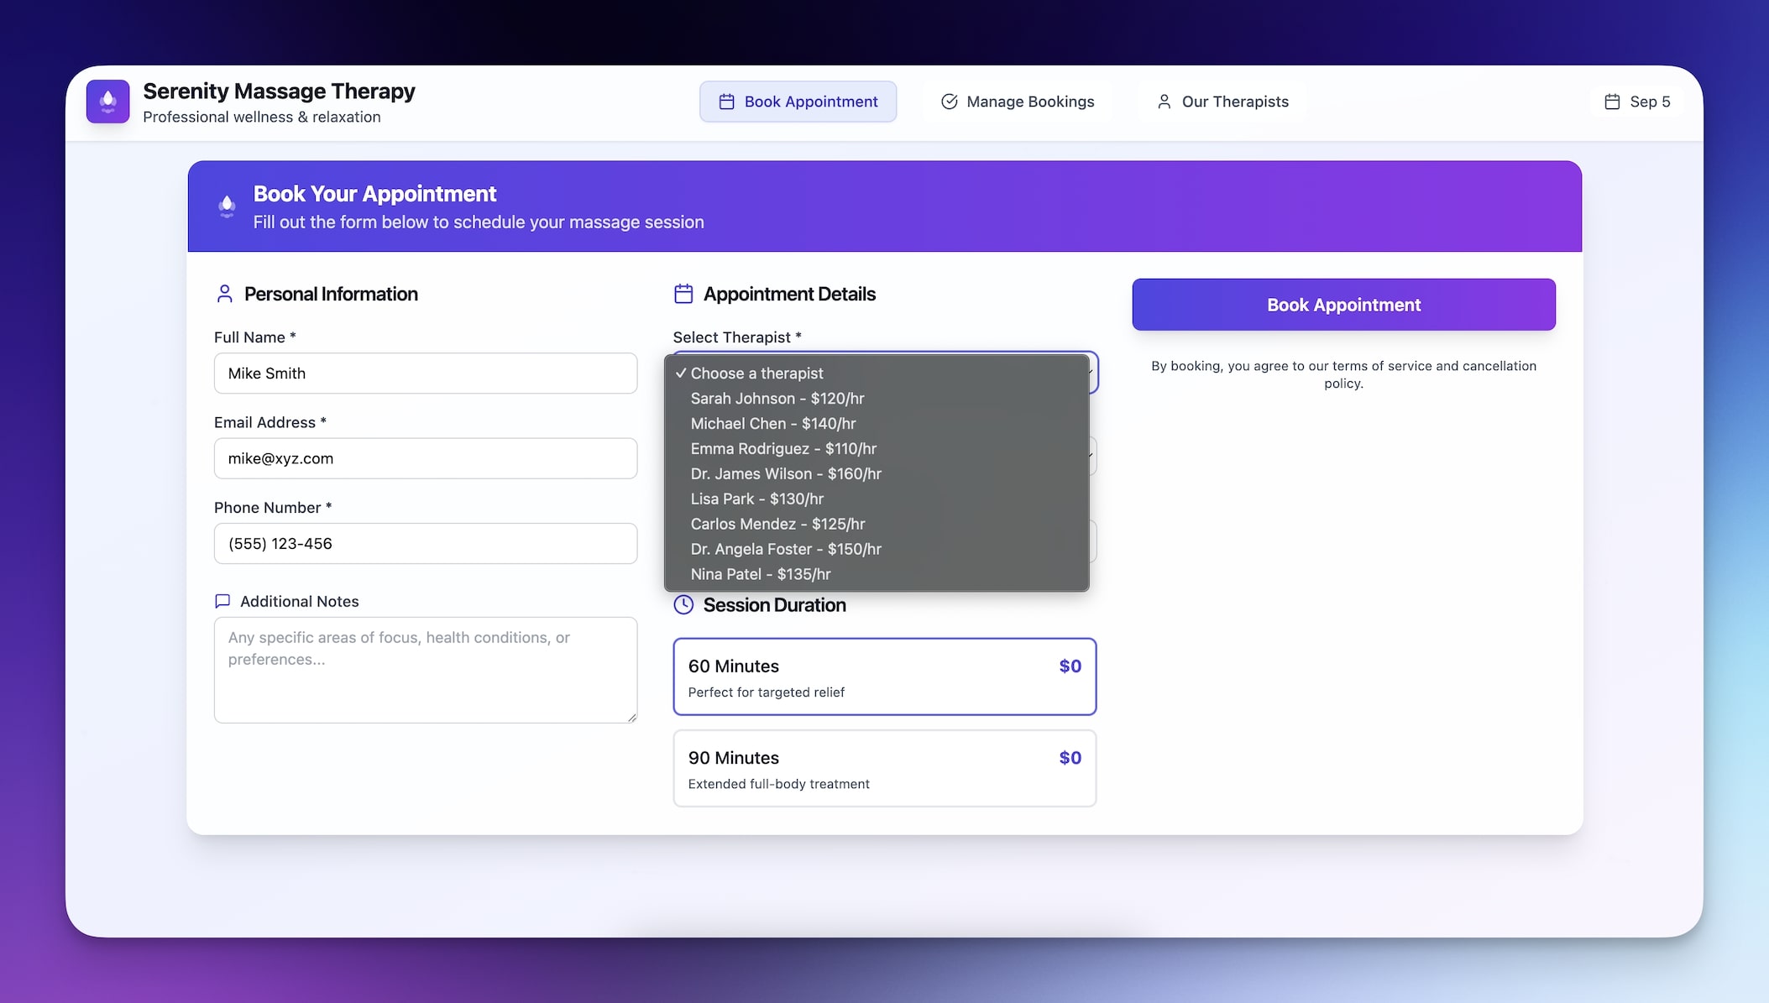Select the 60 Minutes session option
The image size is (1769, 1003).
click(x=884, y=677)
